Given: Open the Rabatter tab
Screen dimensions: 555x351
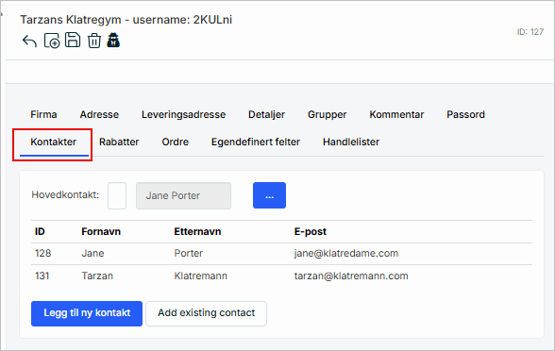Looking at the screenshot, I should (119, 142).
